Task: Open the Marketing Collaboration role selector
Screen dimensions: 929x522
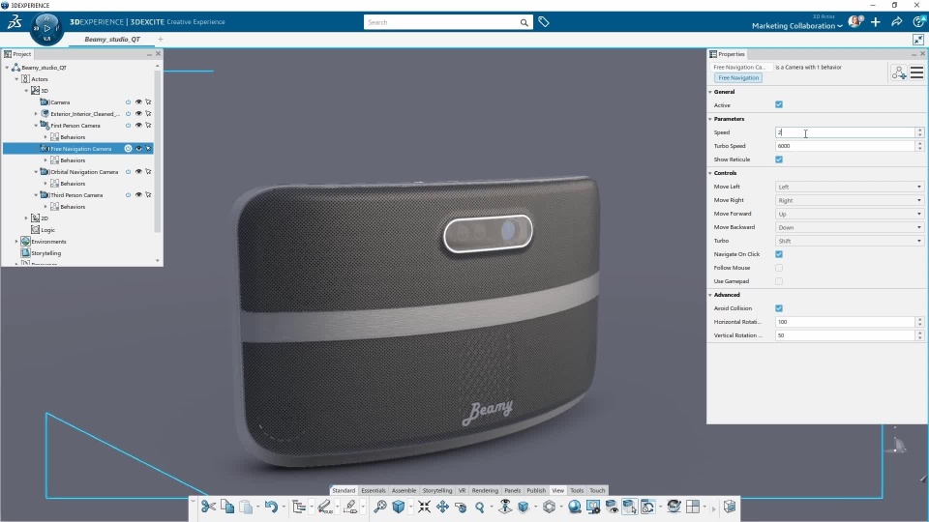Action: pyautogui.click(x=796, y=26)
